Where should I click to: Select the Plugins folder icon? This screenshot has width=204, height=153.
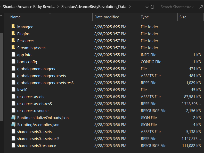pyautogui.click(x=13, y=34)
